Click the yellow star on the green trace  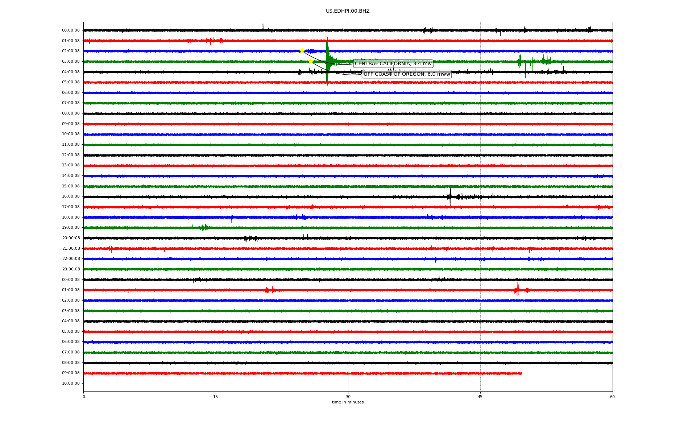[311, 61]
